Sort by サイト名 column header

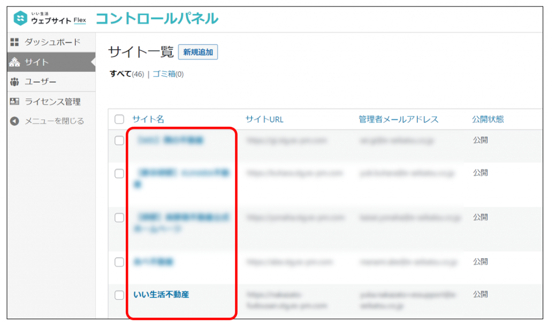point(148,119)
